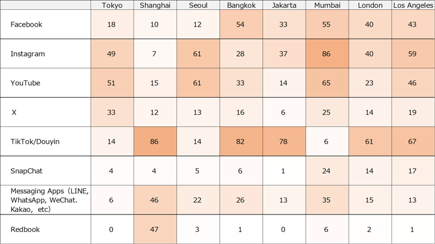This screenshot has width=435, height=244.
Task: Click the Redbook row label
Action: pyautogui.click(x=25, y=229)
